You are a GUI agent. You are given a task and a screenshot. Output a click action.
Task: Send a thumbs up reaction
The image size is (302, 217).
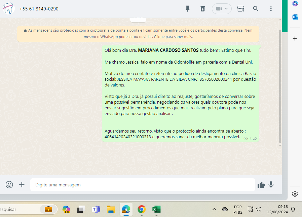pyautogui.click(x=261, y=185)
